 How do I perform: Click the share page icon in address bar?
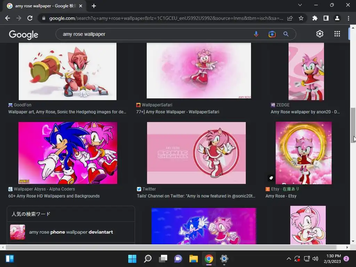click(x=290, y=18)
